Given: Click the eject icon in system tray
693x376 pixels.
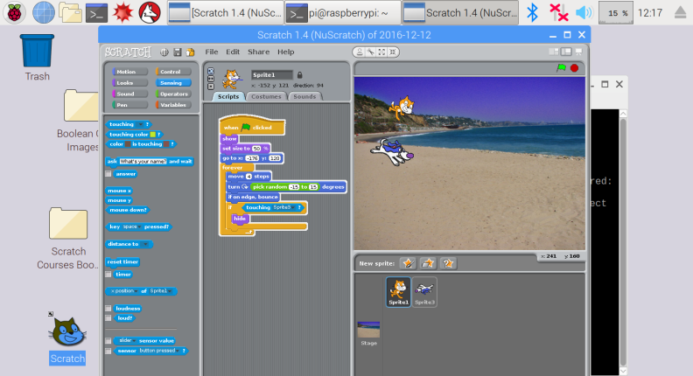Looking at the screenshot, I should [x=680, y=12].
